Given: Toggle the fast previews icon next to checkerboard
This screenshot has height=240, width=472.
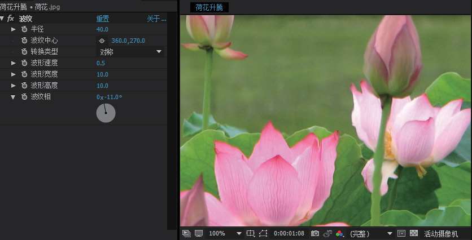Looking at the screenshot, I should (x=401, y=233).
